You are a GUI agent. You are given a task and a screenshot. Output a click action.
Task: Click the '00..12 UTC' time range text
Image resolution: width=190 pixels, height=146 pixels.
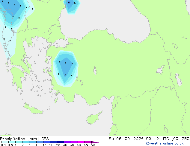point(157,139)
